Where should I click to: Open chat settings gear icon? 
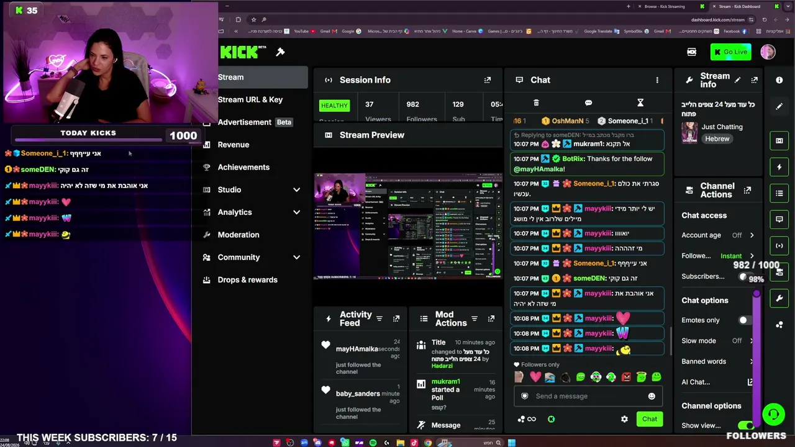(624, 419)
